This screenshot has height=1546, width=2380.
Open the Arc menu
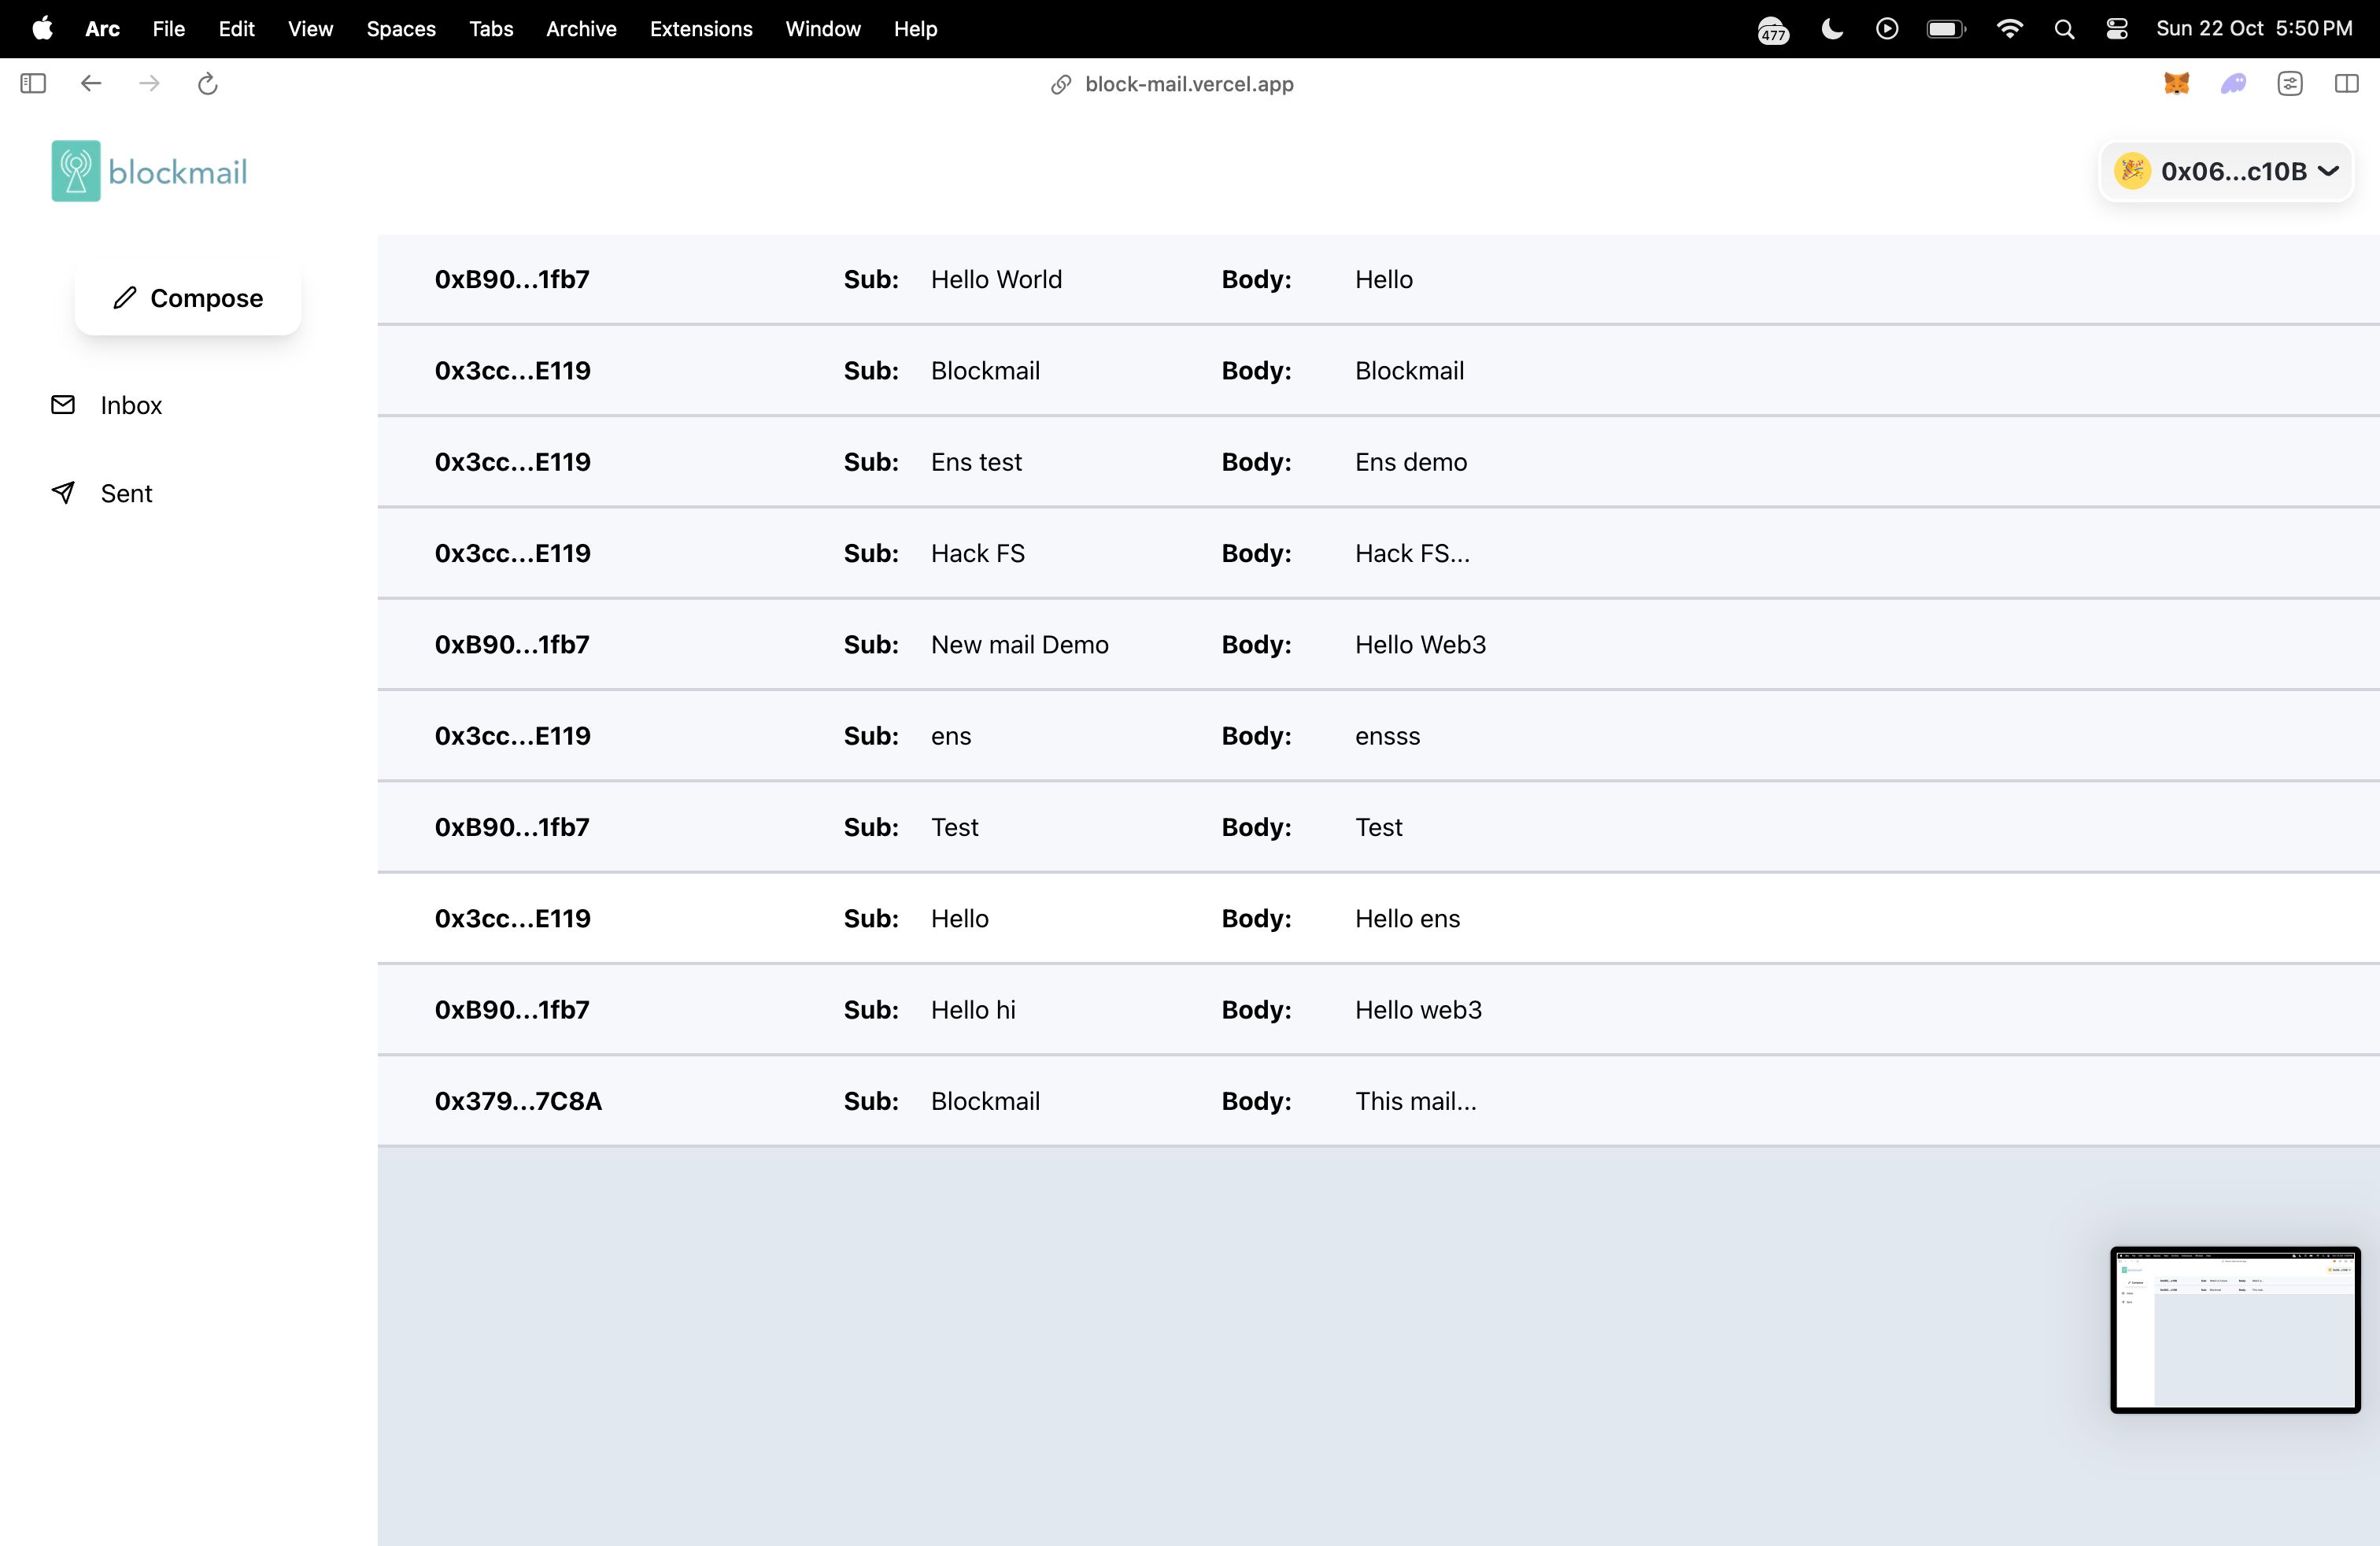pos(102,29)
